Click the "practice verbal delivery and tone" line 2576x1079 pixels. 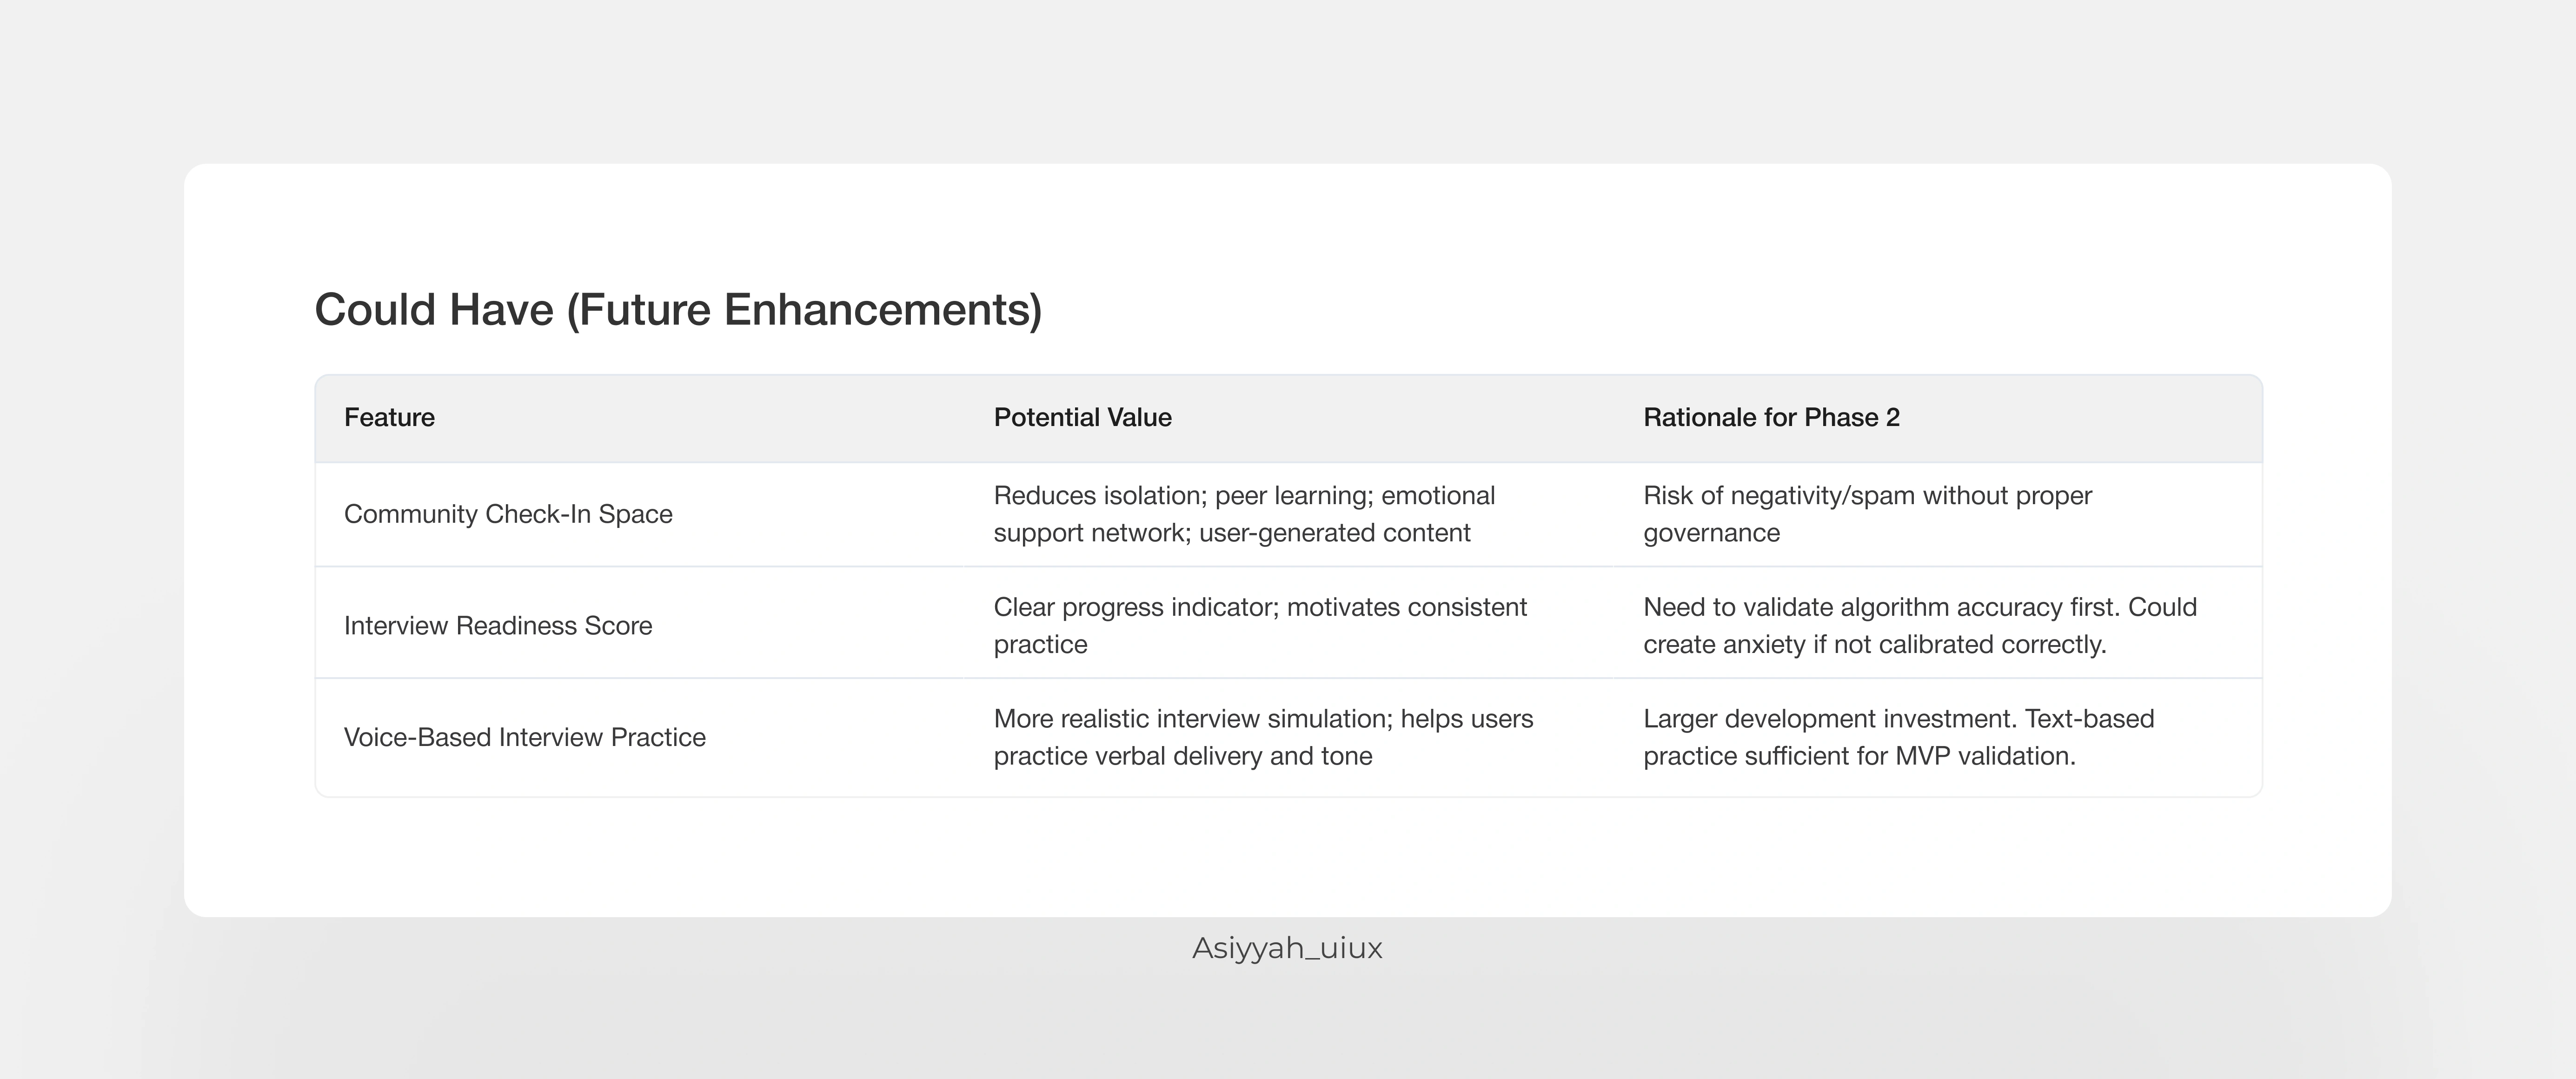click(x=1182, y=756)
